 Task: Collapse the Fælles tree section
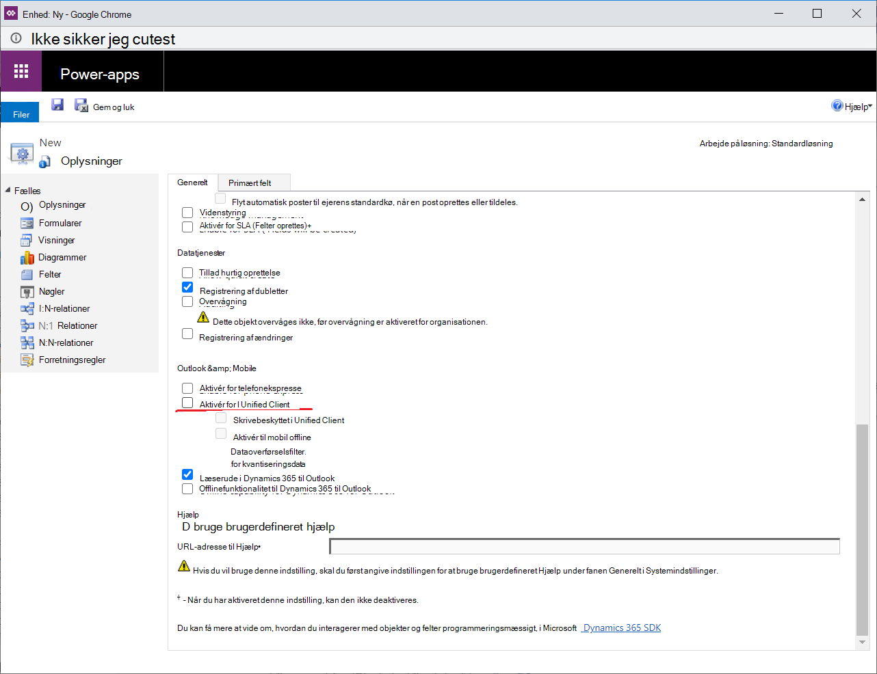8,190
